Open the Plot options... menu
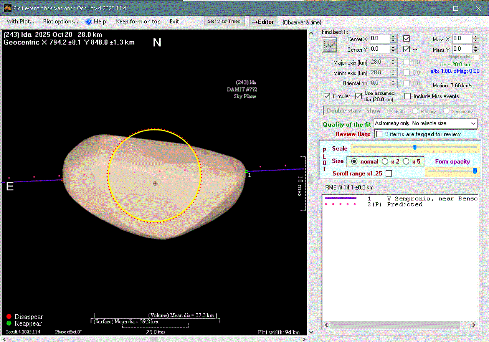Viewport: 489px width, 342px height. click(61, 21)
